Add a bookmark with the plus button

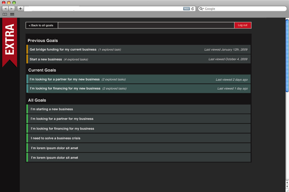tap(20, 8)
